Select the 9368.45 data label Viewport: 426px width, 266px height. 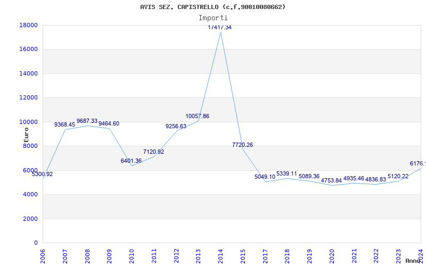point(64,124)
